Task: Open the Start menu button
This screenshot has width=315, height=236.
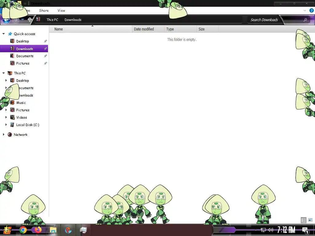Action: pos(7,230)
